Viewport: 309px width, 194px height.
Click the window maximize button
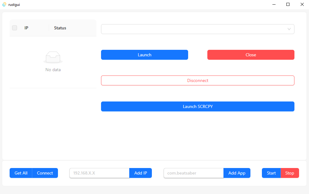click(288, 4)
